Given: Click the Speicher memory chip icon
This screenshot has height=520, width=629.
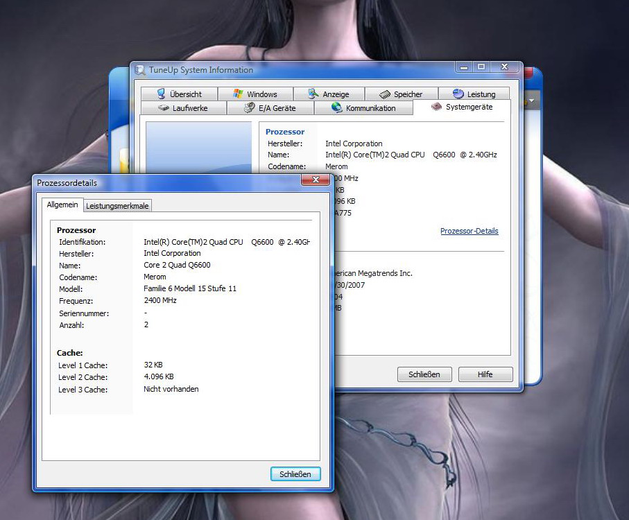Looking at the screenshot, I should tap(385, 94).
